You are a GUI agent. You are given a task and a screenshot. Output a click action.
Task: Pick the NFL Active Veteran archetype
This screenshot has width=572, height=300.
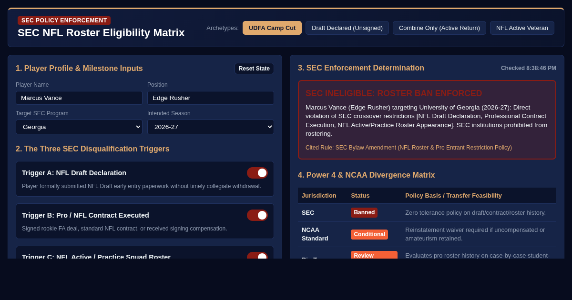522,28
